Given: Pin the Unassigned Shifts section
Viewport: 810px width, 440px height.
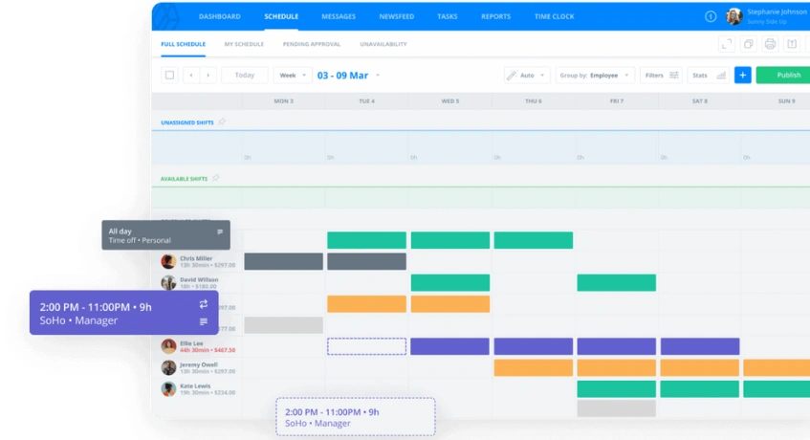Looking at the screenshot, I should point(222,122).
